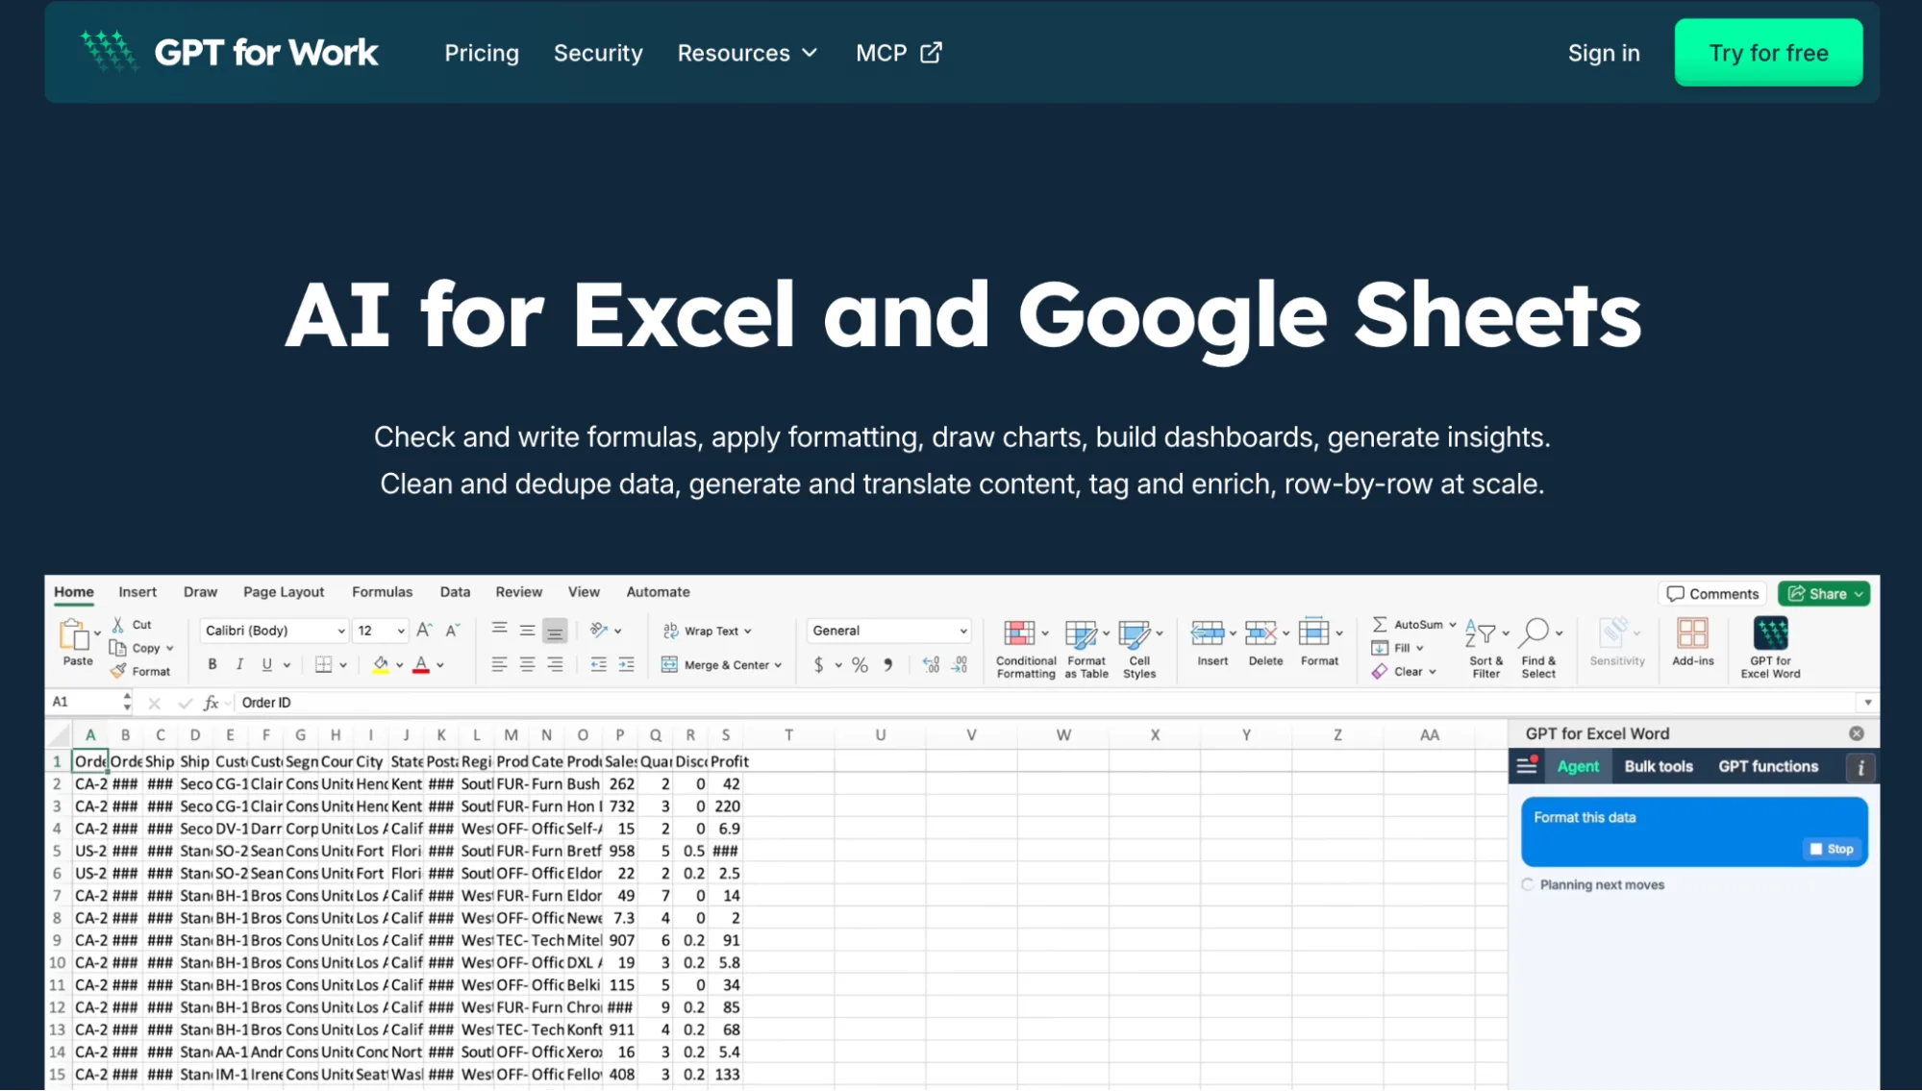Decrease indent icon
The width and height of the screenshot is (1922, 1091).
(x=598, y=664)
